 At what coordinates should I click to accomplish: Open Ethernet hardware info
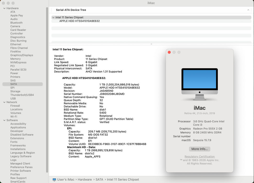pyautogui.click(x=16, y=44)
